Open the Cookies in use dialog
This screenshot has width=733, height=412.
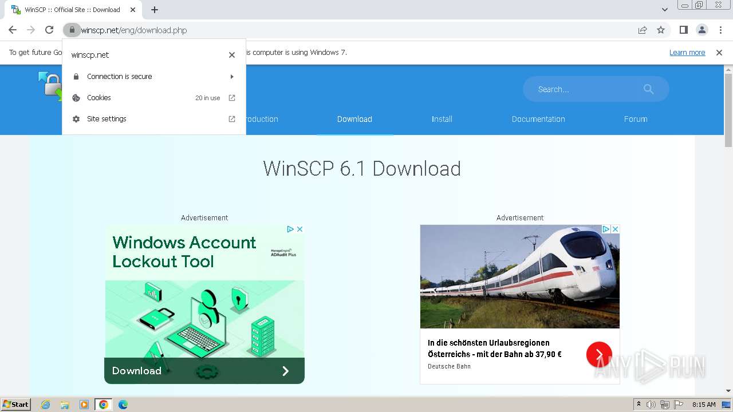coord(154,98)
